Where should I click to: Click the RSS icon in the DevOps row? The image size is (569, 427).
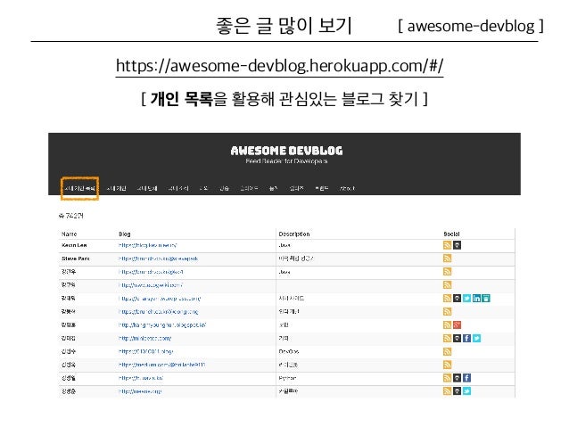point(447,351)
